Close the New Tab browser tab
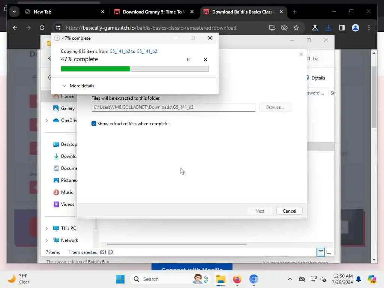This screenshot has width=384, height=288. tap(103, 12)
